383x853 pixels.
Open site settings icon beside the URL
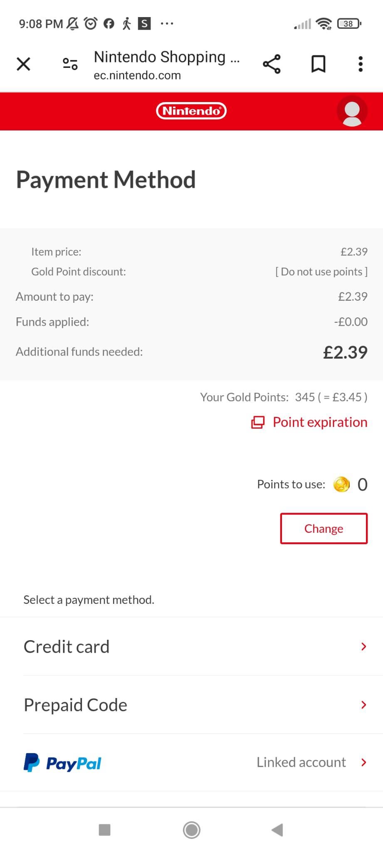[x=70, y=64]
